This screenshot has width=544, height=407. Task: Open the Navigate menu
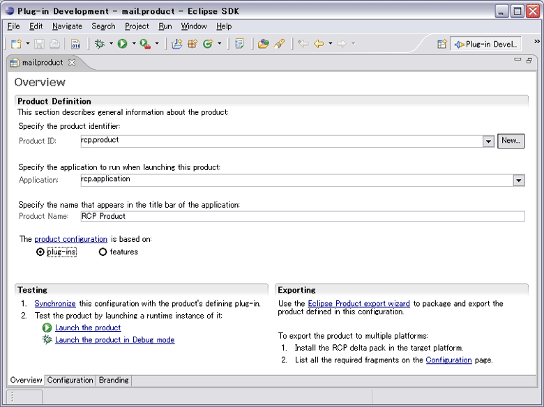pyautogui.click(x=68, y=26)
